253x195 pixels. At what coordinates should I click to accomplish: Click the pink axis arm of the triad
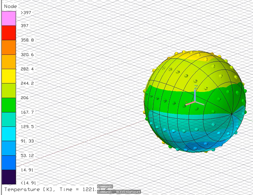[x=190, y=103]
